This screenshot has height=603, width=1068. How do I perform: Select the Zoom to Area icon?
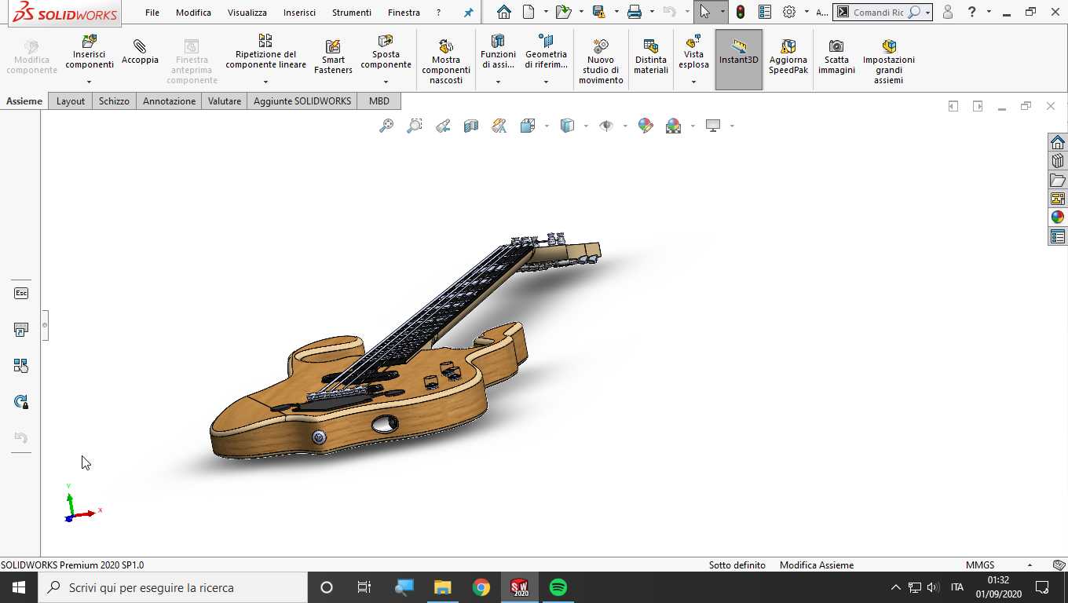pos(414,126)
